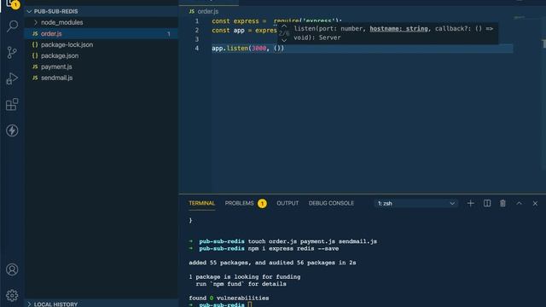Click the problems count badge
The width and height of the screenshot is (546, 307).
(x=262, y=203)
